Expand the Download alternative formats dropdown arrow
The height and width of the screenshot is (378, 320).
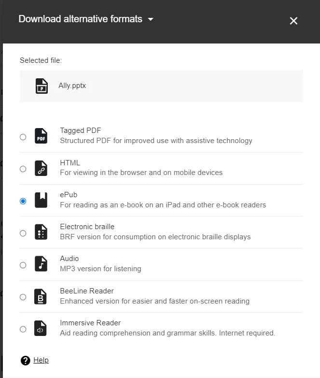click(151, 20)
